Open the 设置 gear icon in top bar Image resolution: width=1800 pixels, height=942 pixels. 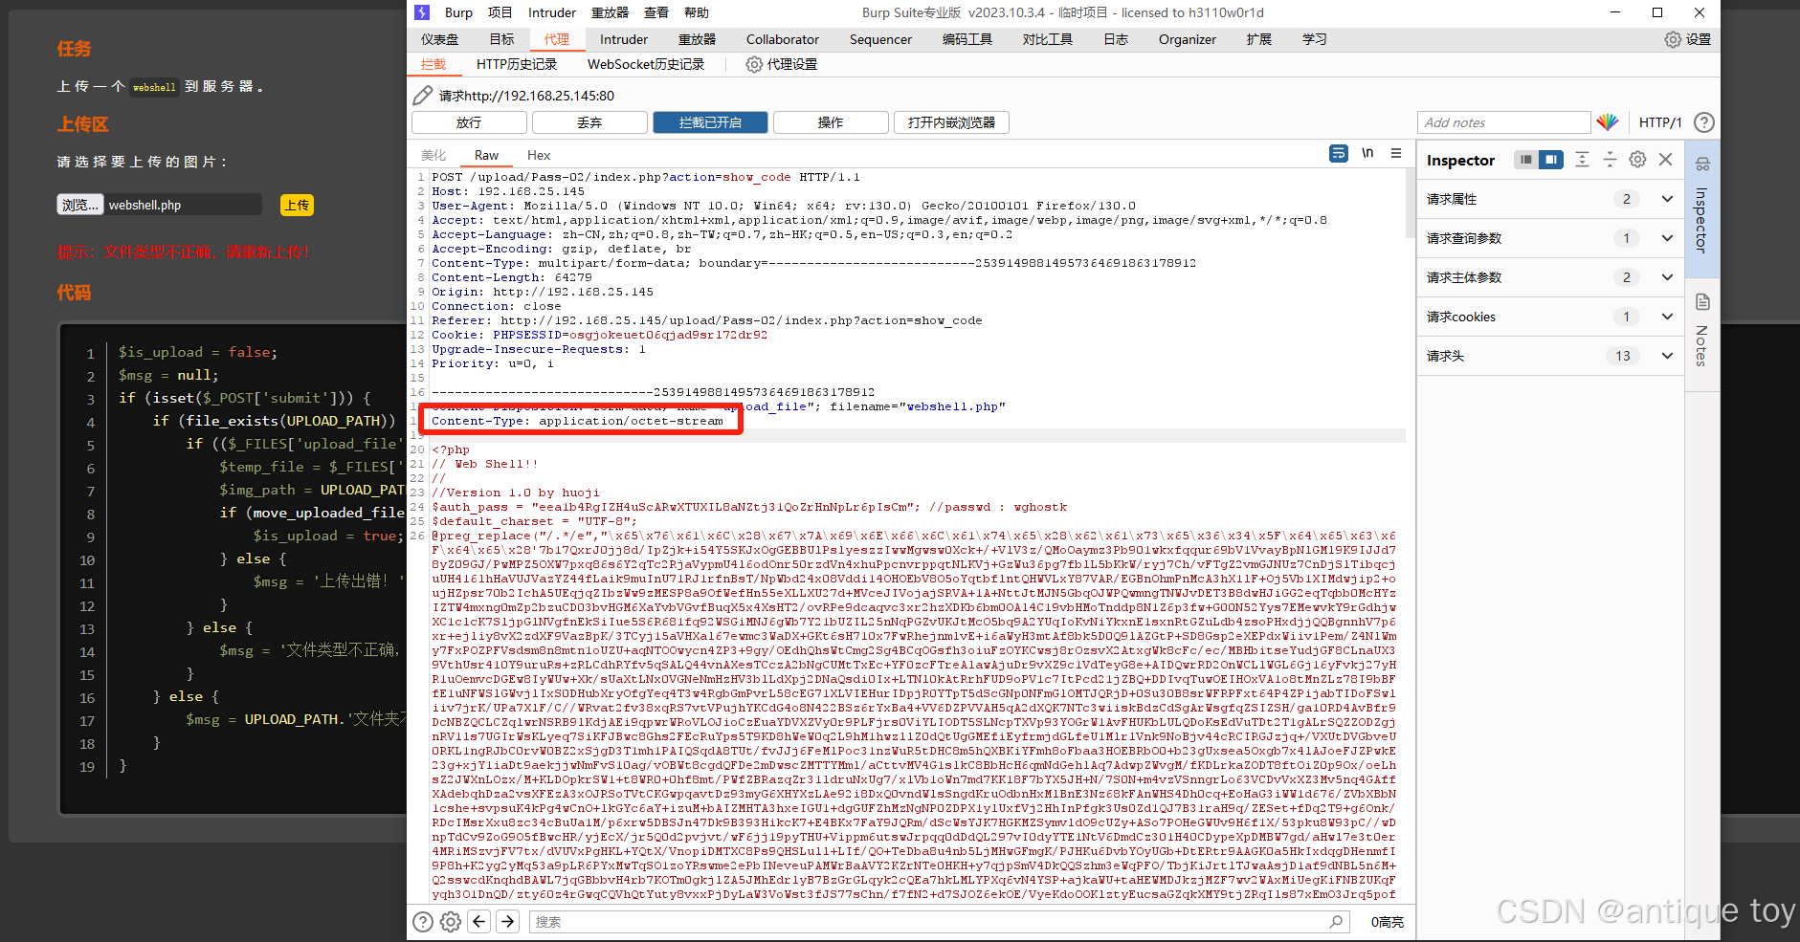tap(1673, 39)
